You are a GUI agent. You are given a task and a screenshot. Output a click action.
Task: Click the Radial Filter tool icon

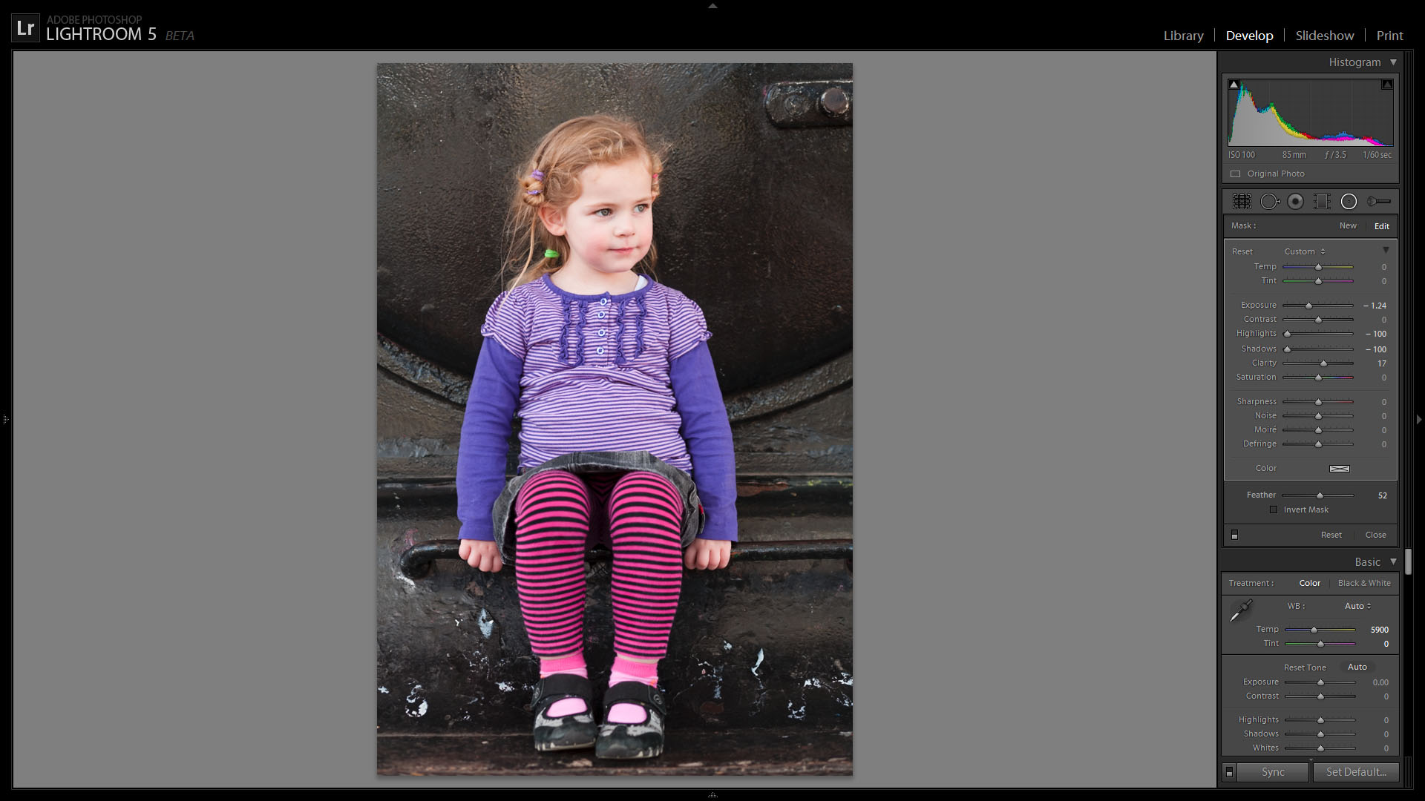pos(1349,200)
